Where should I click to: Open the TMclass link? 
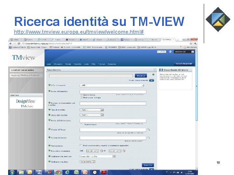pos(27,106)
